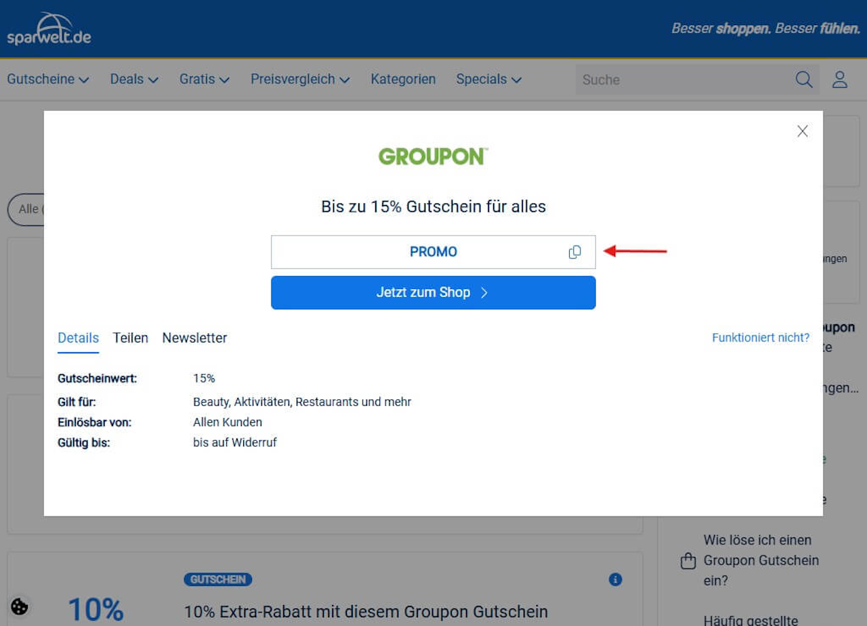Click the sparwelt.de logo

[x=49, y=29]
